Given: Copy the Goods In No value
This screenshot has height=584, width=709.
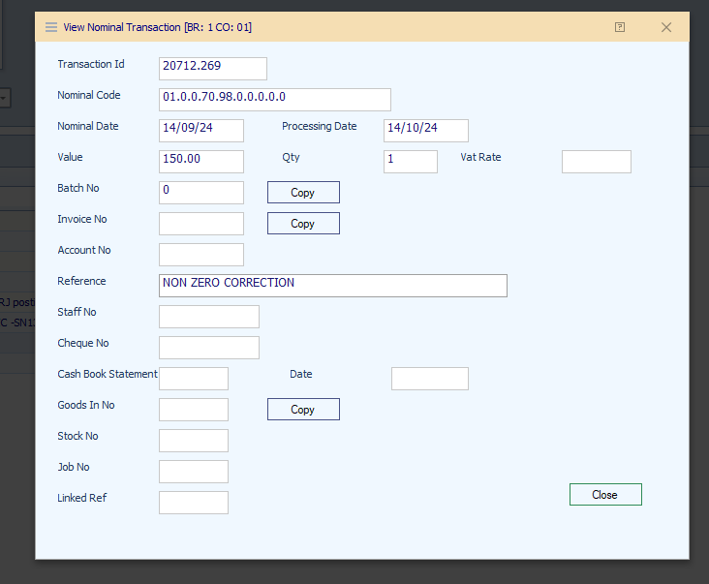Looking at the screenshot, I should [303, 409].
